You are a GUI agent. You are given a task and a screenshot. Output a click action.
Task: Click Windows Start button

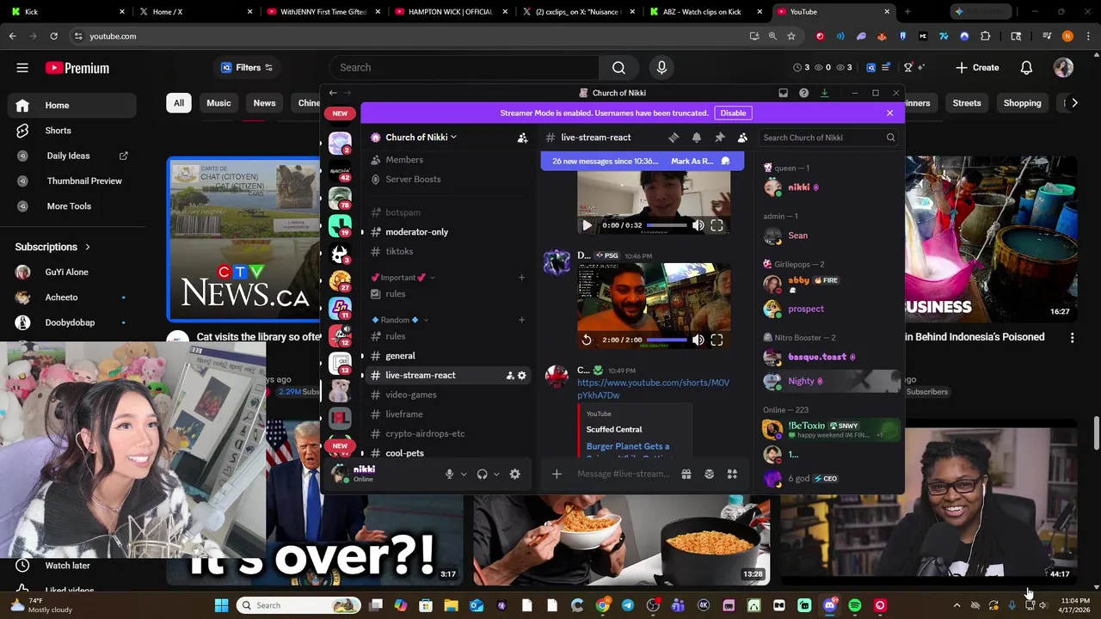coord(221,605)
